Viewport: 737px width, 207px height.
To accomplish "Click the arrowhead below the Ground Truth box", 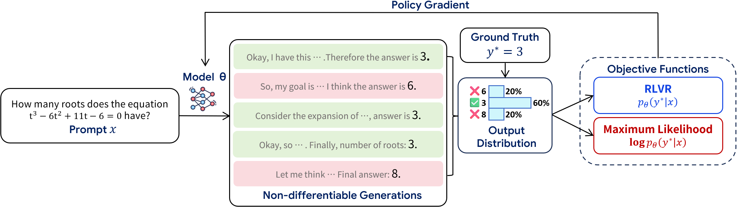I will pos(505,74).
